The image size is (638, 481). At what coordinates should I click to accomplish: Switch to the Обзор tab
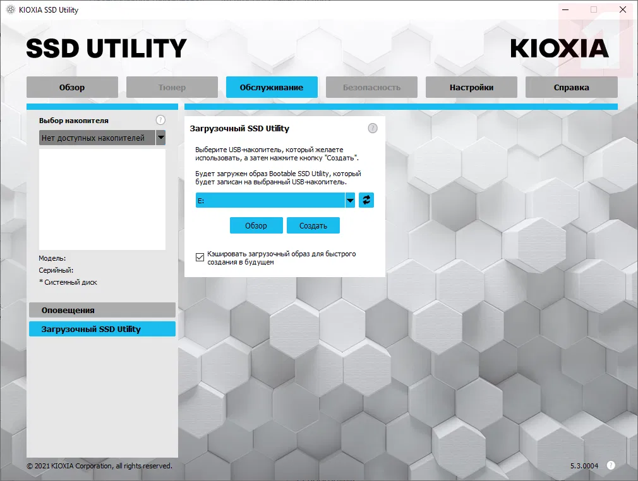(73, 87)
